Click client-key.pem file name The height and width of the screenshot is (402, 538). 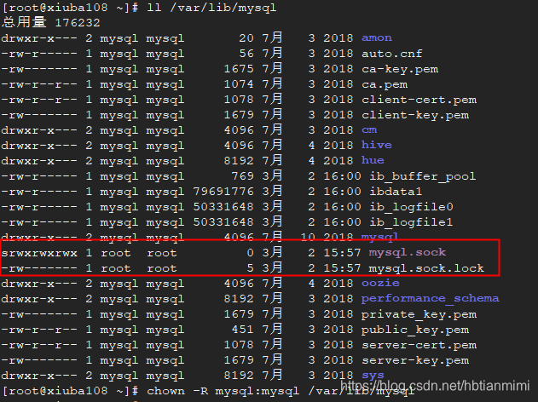coord(415,115)
